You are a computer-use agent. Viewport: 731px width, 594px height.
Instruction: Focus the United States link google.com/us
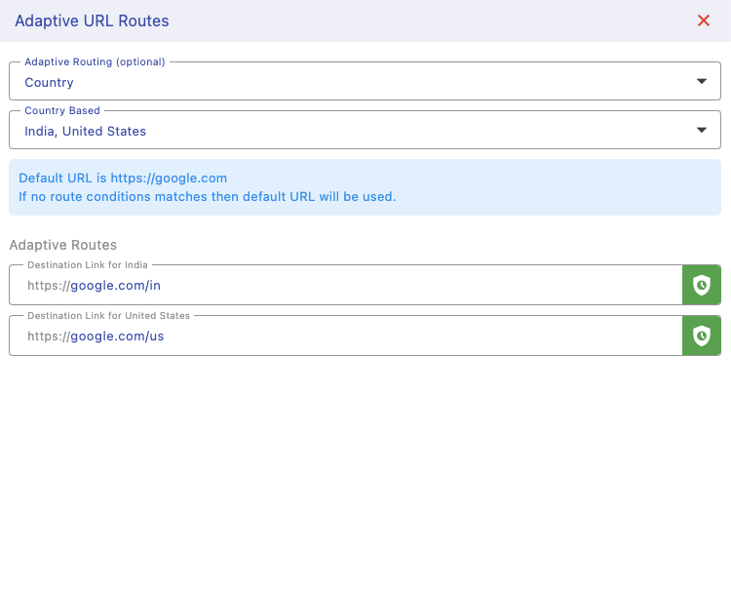(117, 337)
